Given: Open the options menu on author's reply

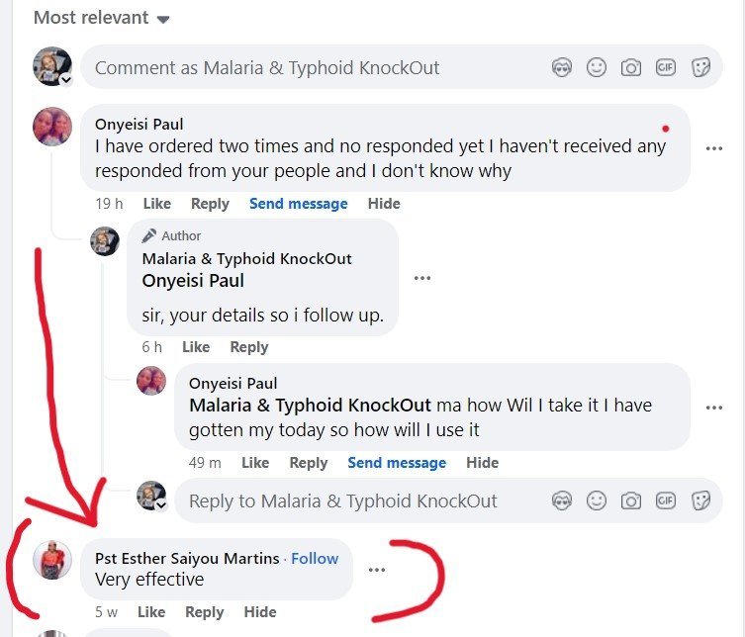Looking at the screenshot, I should tap(422, 278).
